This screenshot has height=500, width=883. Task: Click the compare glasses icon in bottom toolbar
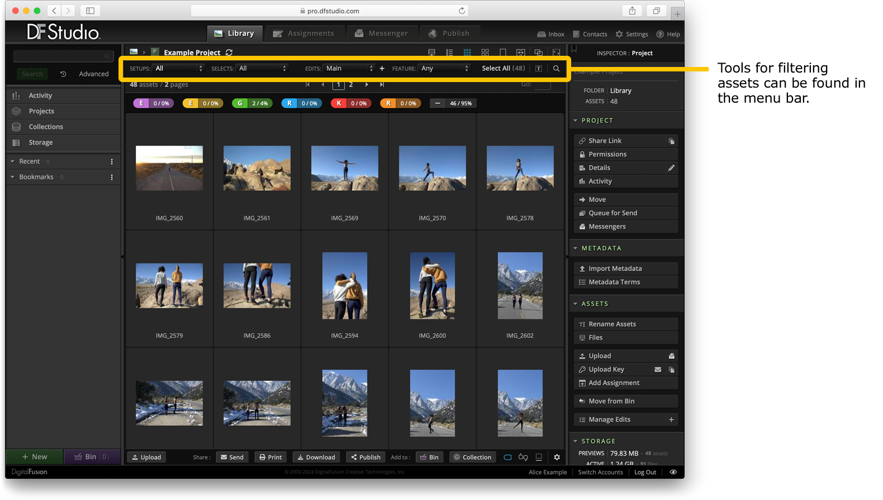pyautogui.click(x=523, y=457)
